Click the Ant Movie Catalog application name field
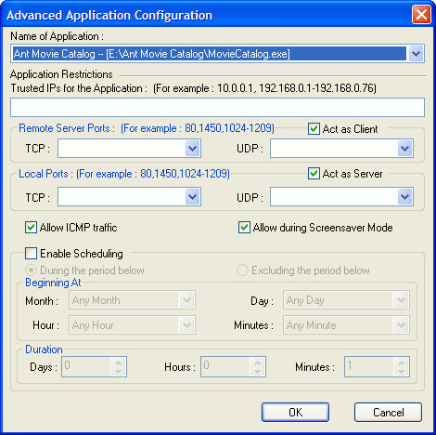 point(210,54)
